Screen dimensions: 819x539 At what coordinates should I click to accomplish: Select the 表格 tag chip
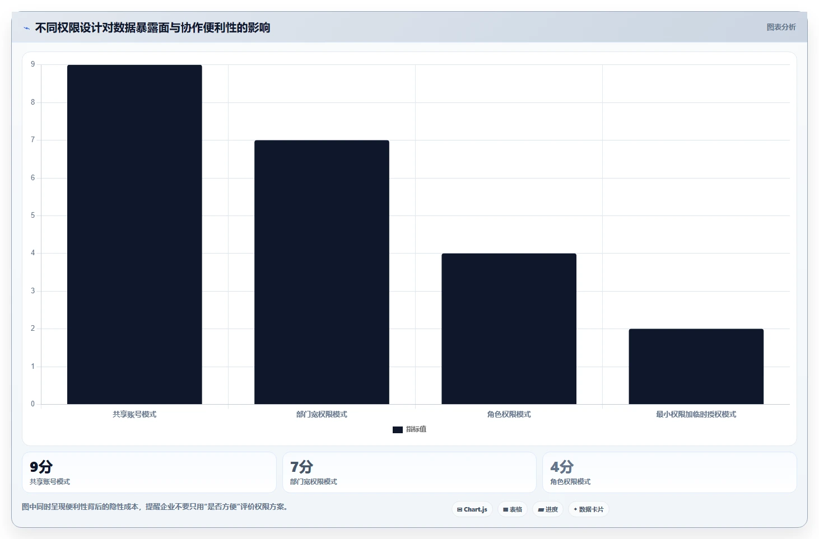[x=513, y=509]
